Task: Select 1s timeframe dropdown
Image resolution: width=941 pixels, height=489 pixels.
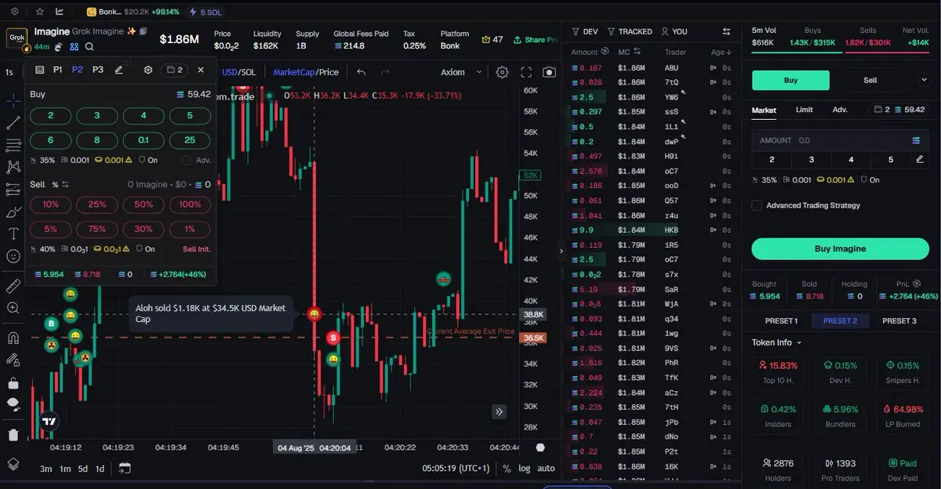Action: tap(9, 72)
